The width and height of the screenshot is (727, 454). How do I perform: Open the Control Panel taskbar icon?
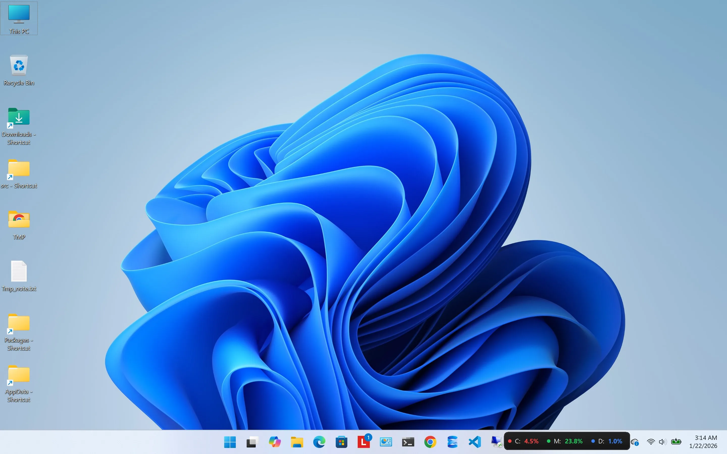(x=386, y=442)
